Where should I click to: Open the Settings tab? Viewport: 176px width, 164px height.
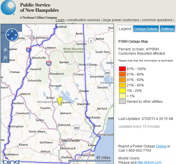[x=167, y=29]
